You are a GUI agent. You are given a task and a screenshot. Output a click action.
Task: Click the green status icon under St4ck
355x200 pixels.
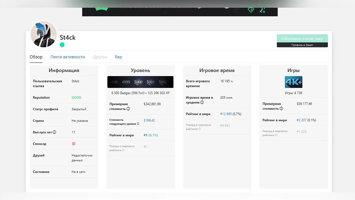(x=62, y=45)
